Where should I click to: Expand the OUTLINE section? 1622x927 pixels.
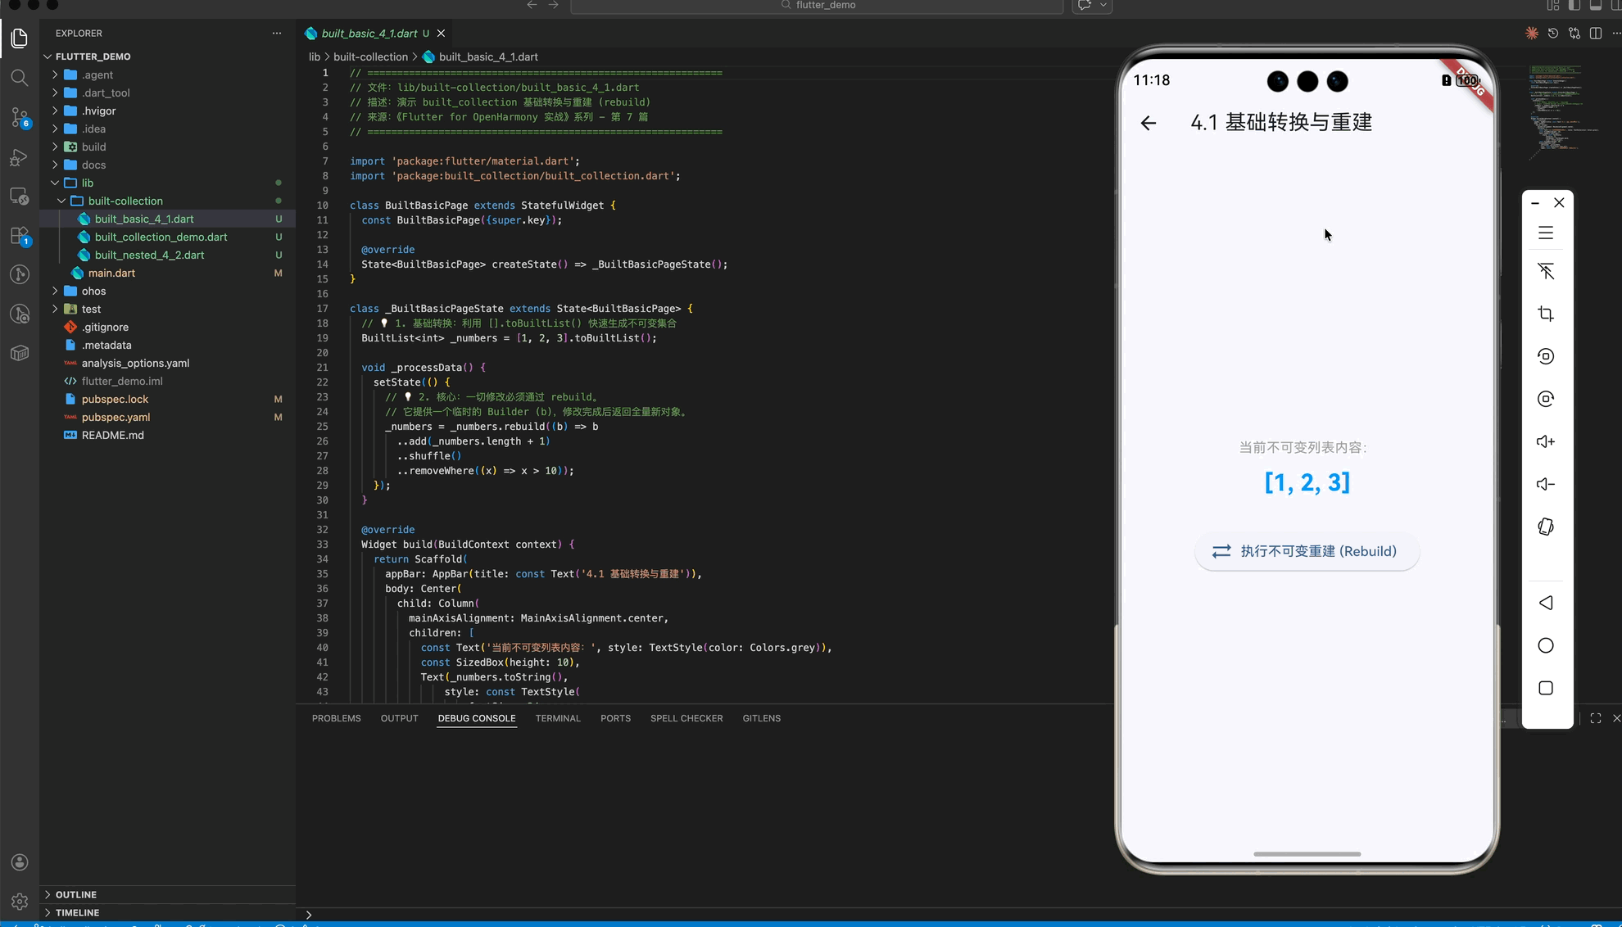click(x=76, y=894)
